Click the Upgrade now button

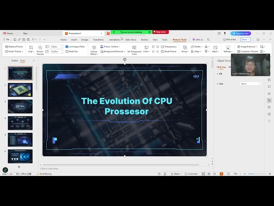coord(241,33)
